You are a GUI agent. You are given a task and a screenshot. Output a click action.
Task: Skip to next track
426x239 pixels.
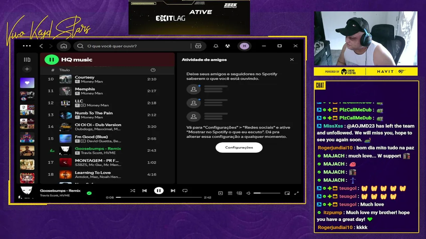(x=173, y=191)
